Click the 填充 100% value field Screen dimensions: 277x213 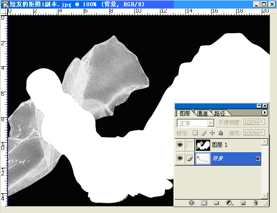pos(251,132)
